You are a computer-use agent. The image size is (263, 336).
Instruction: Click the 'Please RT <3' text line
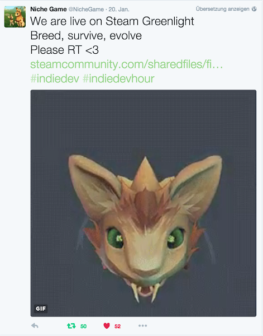(65, 50)
